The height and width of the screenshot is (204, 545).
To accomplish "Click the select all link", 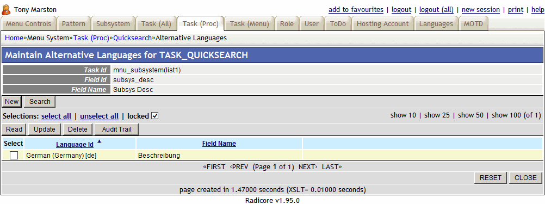I will tap(56, 116).
